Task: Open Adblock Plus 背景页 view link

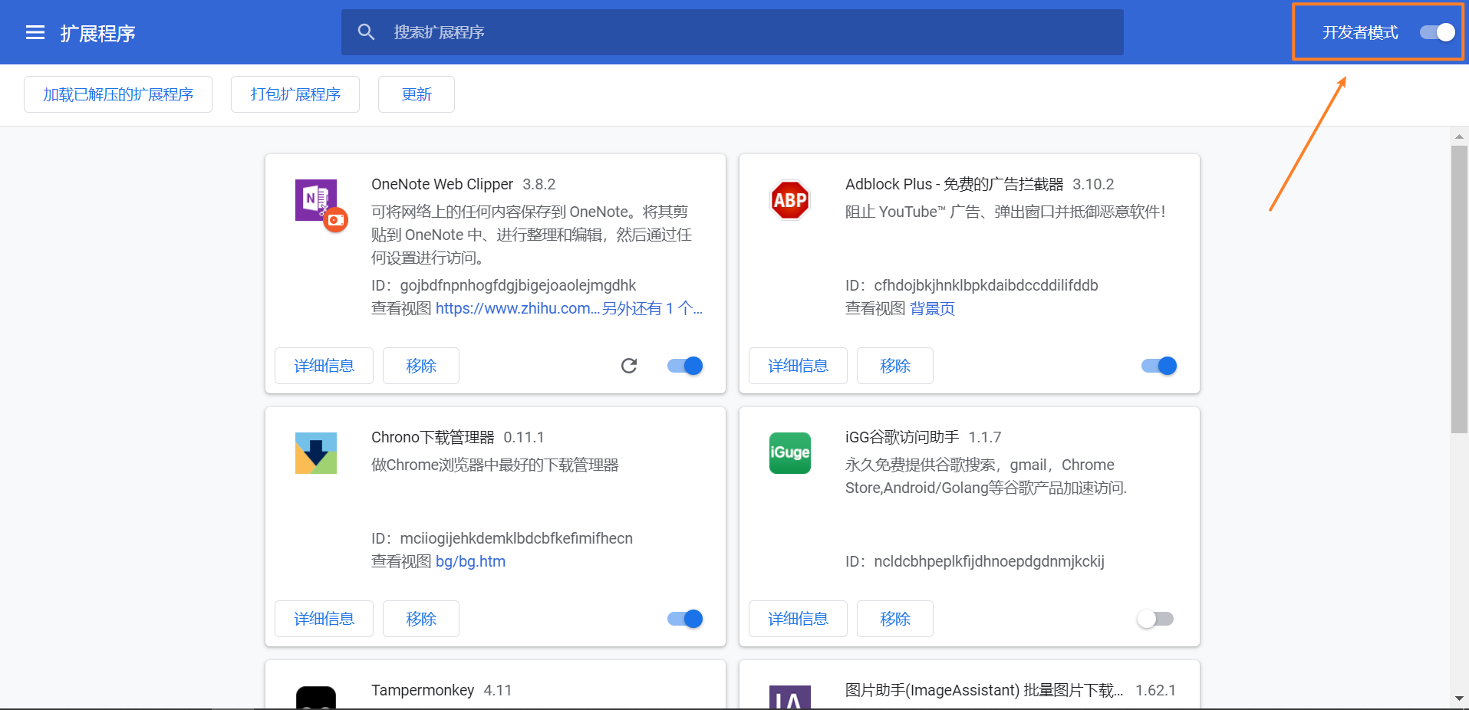Action: [932, 308]
